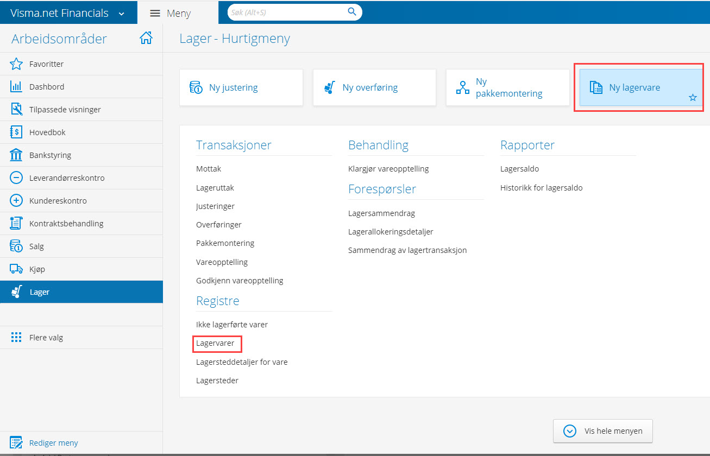This screenshot has height=456, width=710.
Task: Open the Pakkemontering link
Action: [225, 243]
